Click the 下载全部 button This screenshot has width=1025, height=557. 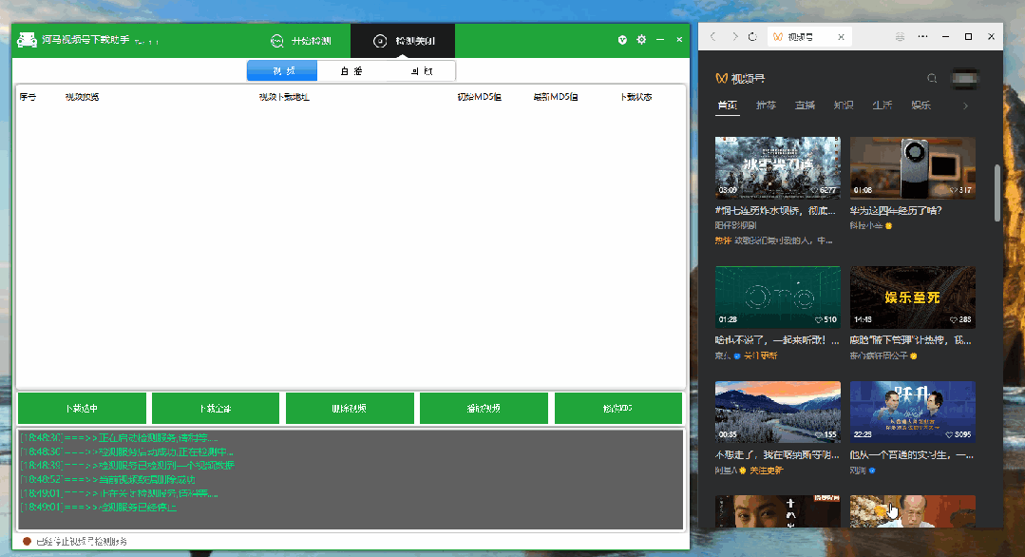click(216, 409)
